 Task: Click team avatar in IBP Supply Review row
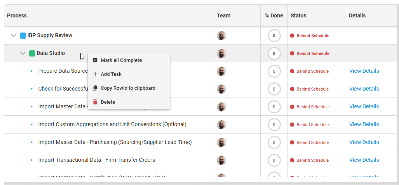pos(221,36)
